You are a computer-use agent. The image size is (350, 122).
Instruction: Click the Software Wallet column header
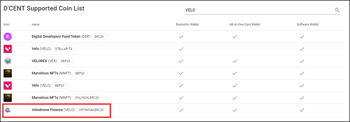(x=307, y=24)
